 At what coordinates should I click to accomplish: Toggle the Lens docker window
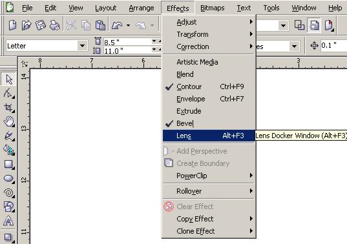pos(209,136)
